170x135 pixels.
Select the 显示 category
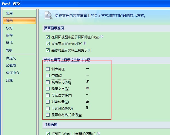tap(19, 20)
